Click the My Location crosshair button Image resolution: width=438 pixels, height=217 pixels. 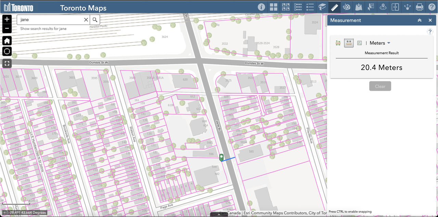(x=7, y=52)
